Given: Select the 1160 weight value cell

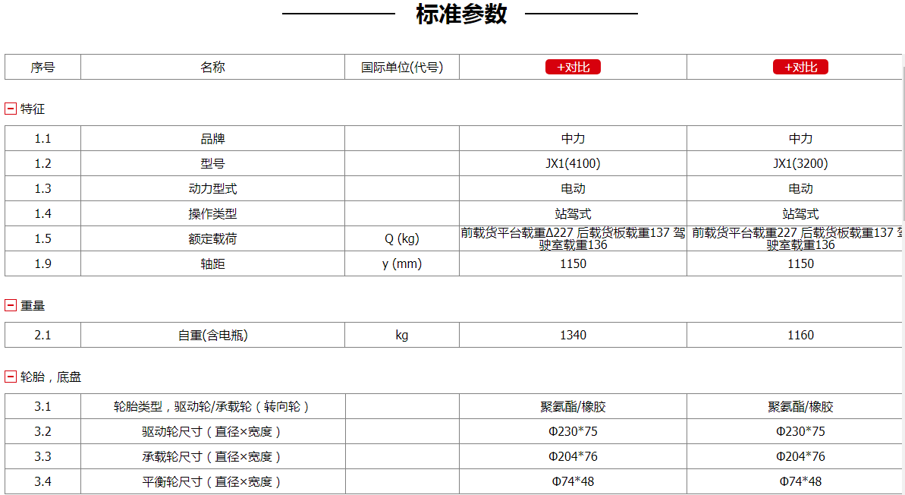Looking at the screenshot, I should pyautogui.click(x=800, y=335).
